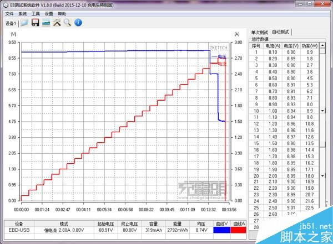Click the blue info about icon
Viewport: 333px width, 244px height.
(x=78, y=23)
